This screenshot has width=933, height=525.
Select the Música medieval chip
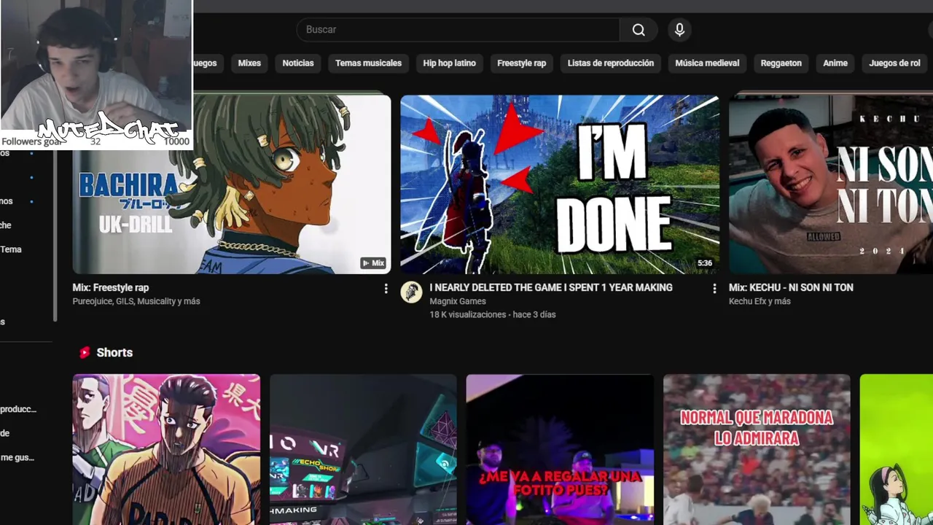[707, 63]
